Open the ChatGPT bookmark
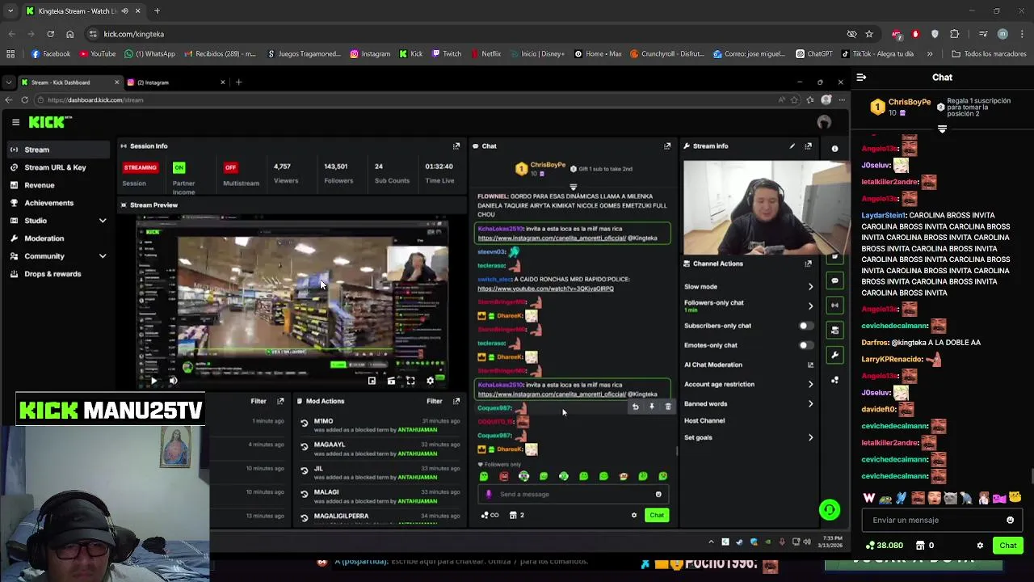Viewport: 1034px width, 582px height. tap(813, 54)
